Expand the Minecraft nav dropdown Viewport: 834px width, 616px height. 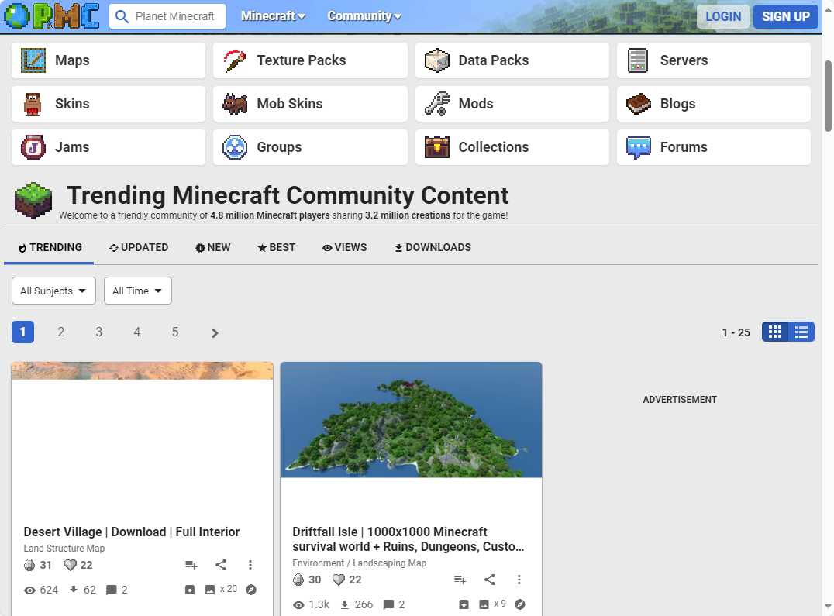point(273,16)
